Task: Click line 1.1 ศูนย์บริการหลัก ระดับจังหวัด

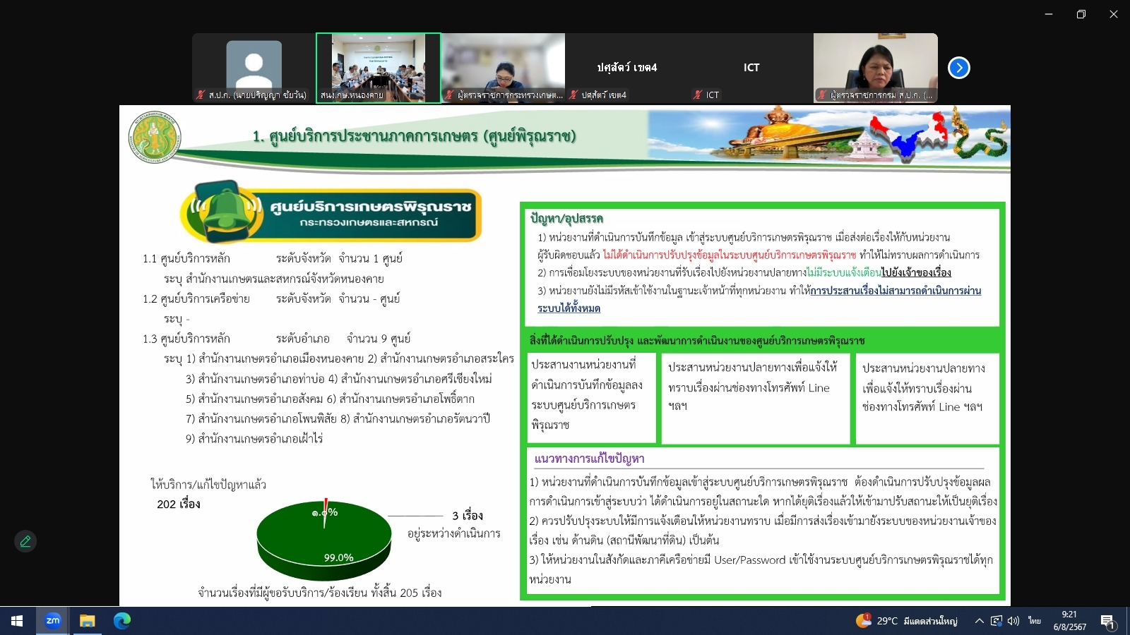Action: [x=273, y=258]
